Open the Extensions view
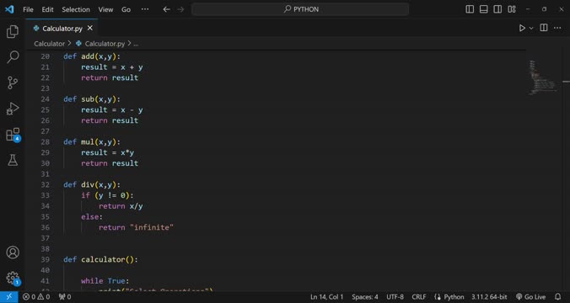The image size is (570, 303). point(13,135)
